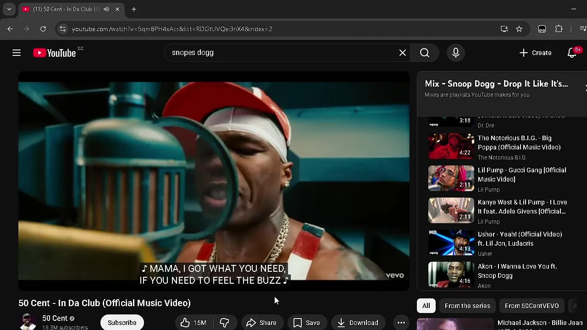This screenshot has width=587, height=330.
Task: Select the 50 Cent In Da Club tab
Action: pyautogui.click(x=71, y=9)
